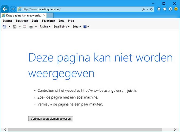Go back with the Back arrow button
The image size is (180, 132).
(5, 9)
